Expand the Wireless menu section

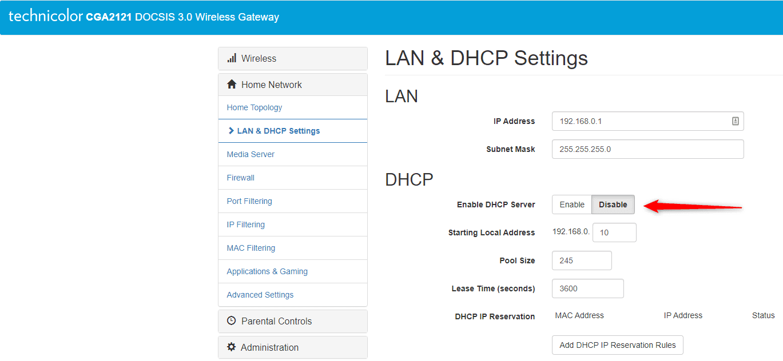pyautogui.click(x=293, y=58)
